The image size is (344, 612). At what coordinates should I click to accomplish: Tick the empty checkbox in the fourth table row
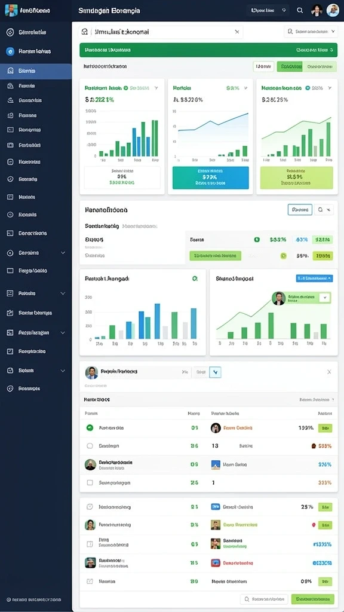coord(90,483)
